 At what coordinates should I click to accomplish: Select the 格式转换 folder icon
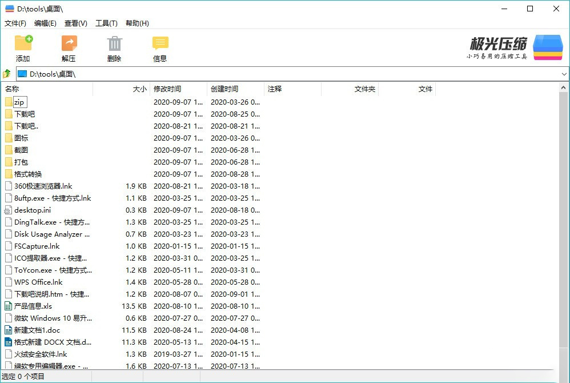coord(9,174)
